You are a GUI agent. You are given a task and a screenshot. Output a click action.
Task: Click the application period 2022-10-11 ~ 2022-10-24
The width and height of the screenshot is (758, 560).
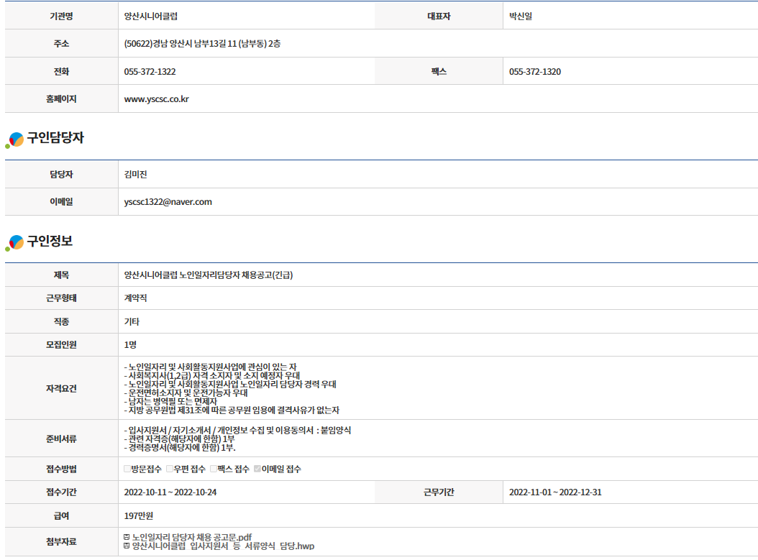pos(170,492)
